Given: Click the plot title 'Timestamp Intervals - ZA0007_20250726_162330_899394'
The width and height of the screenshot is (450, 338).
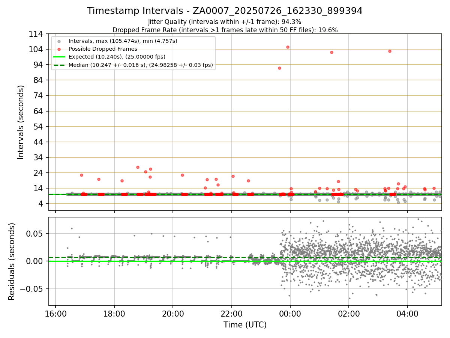Looking at the screenshot, I should coord(225,11).
